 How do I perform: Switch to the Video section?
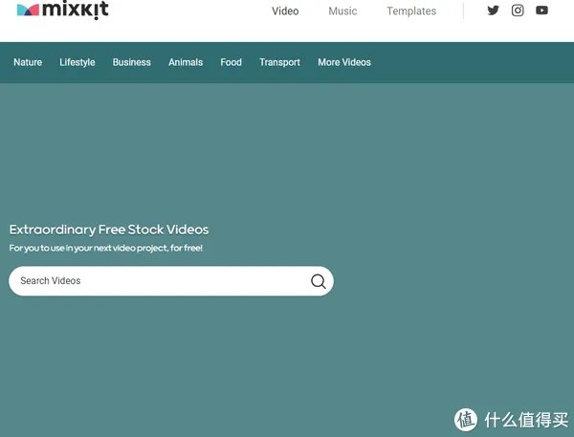285,11
